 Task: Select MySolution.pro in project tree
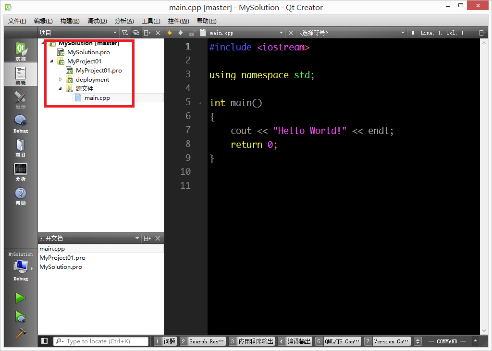pos(88,52)
